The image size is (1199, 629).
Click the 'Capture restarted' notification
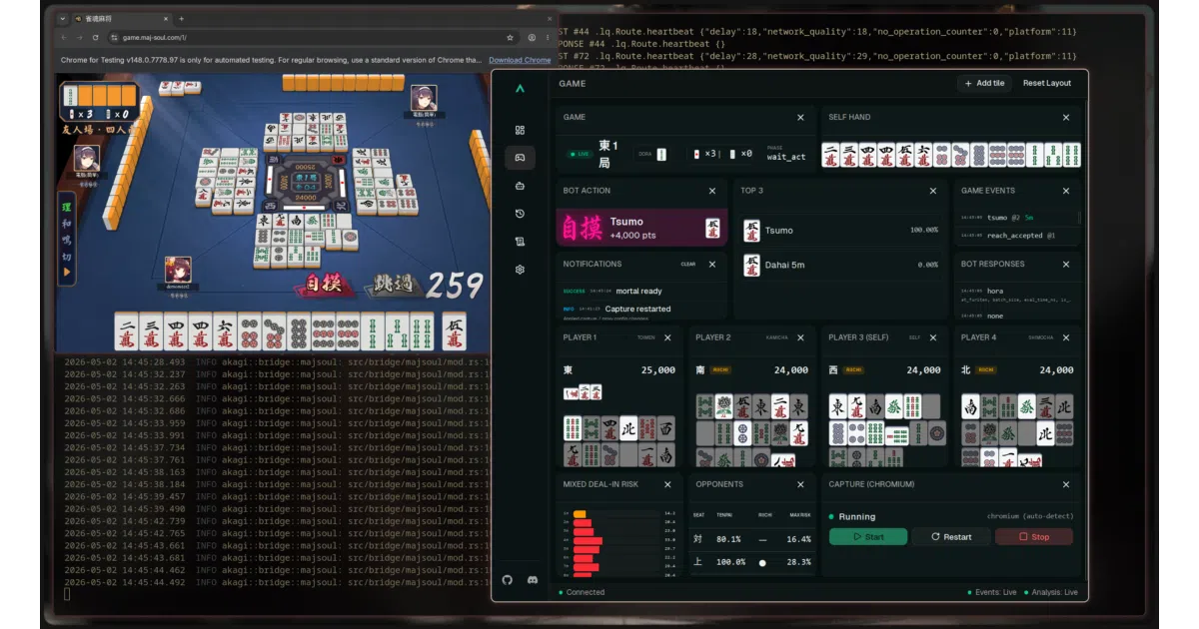[639, 310]
